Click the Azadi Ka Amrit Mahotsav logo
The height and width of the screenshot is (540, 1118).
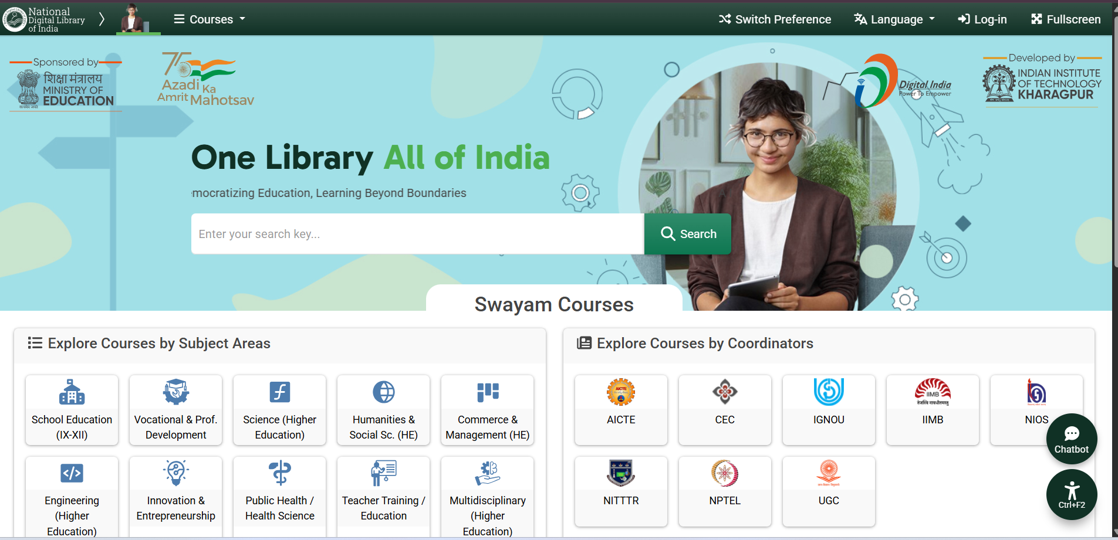205,79
